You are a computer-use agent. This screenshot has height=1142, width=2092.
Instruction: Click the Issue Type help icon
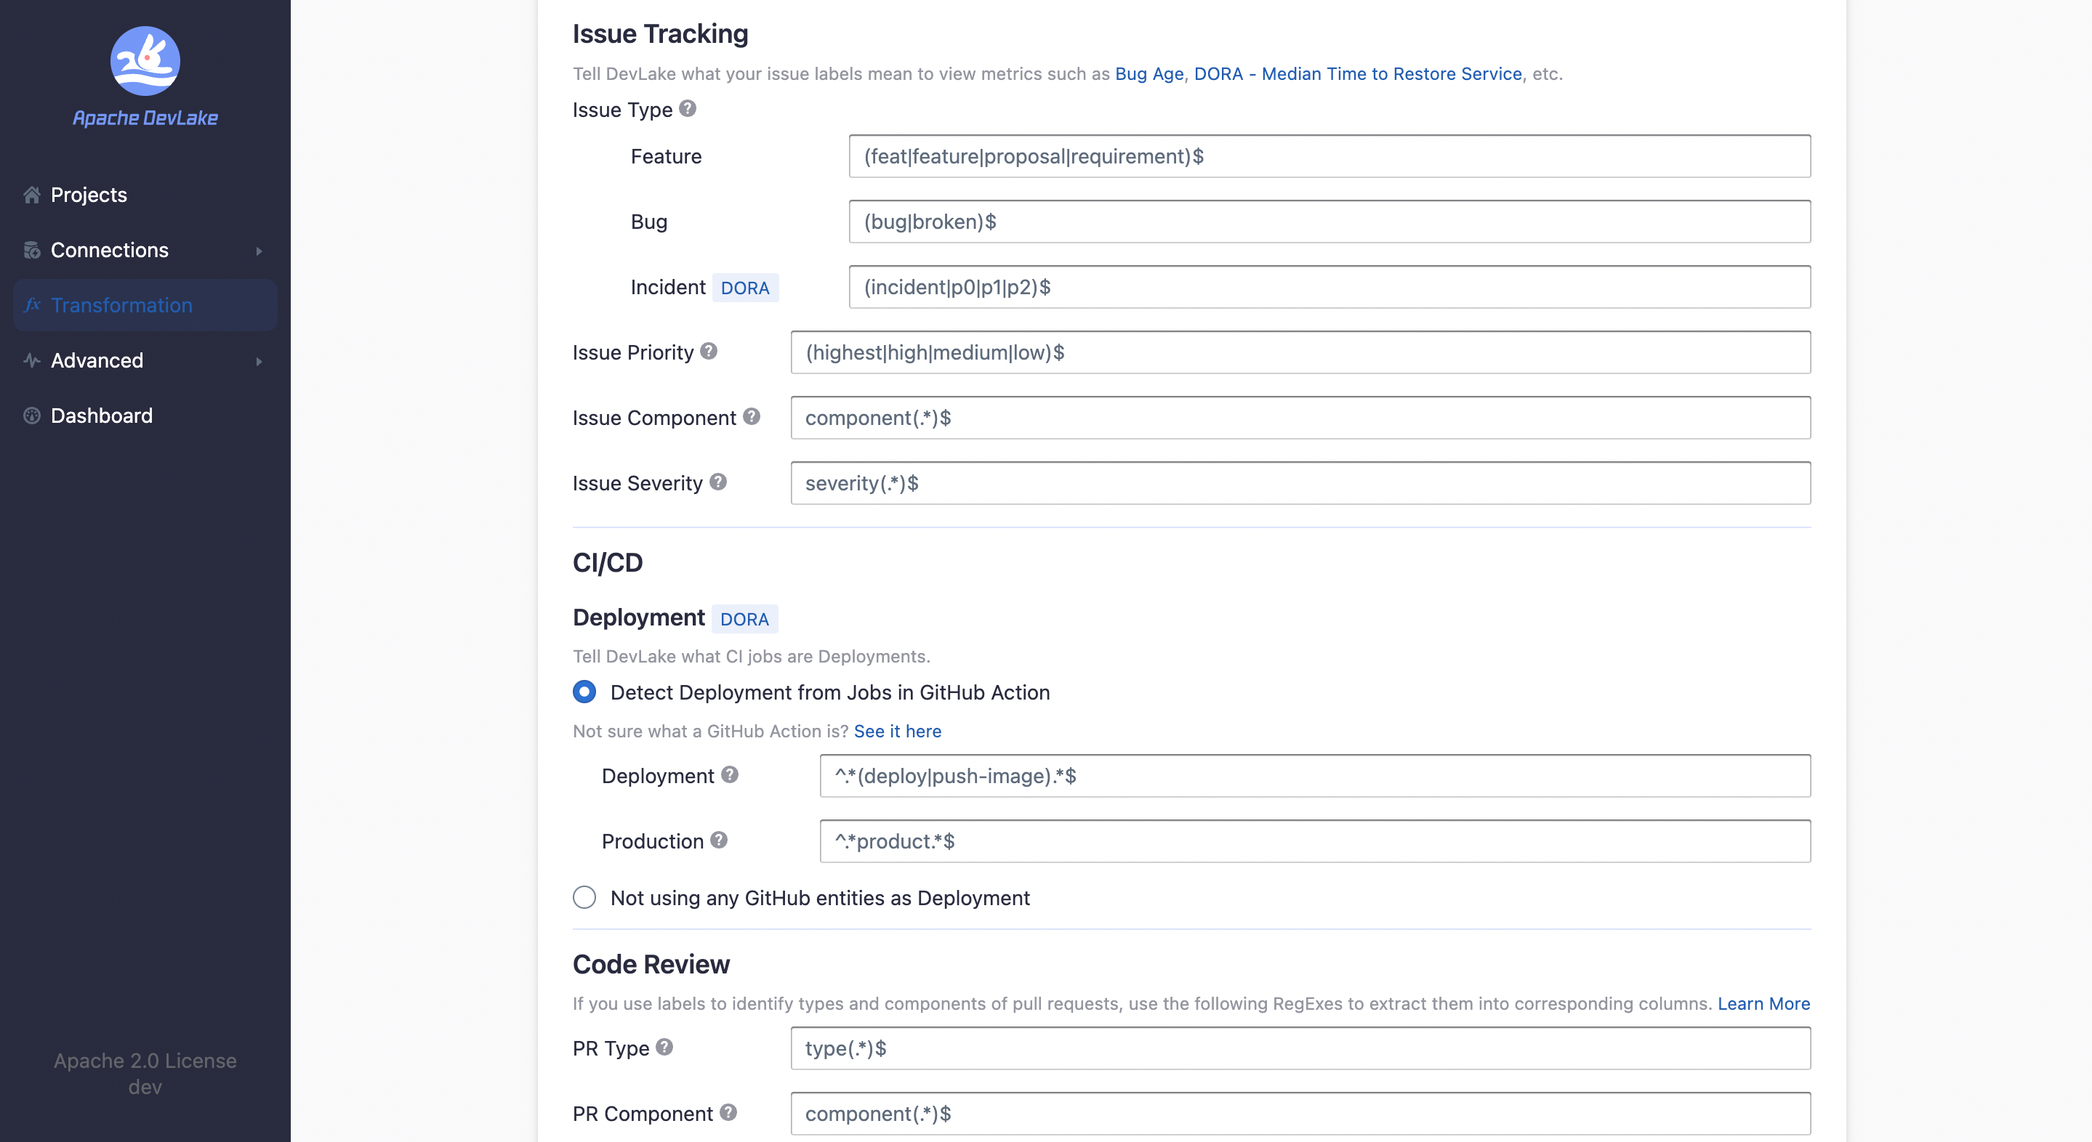click(687, 109)
